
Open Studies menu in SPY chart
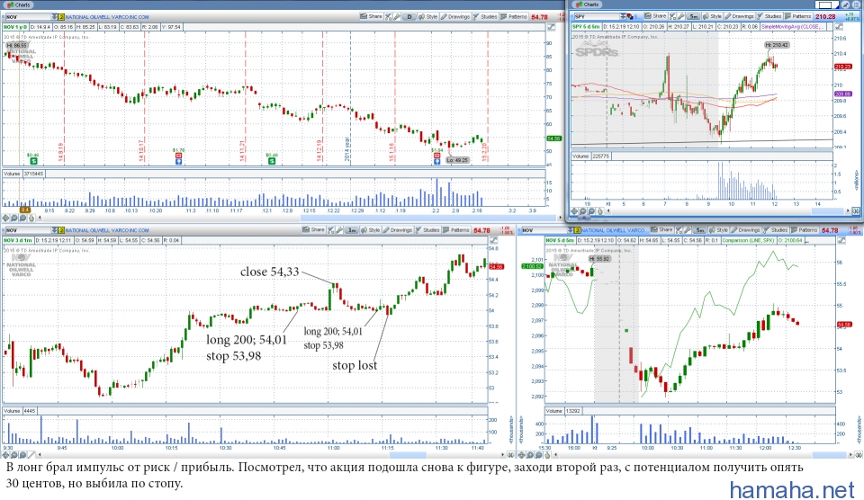[769, 16]
